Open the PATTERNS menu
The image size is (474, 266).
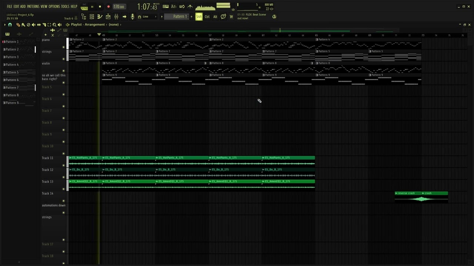tap(33, 7)
